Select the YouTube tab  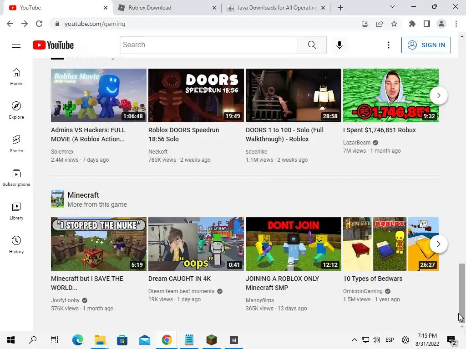coord(58,8)
